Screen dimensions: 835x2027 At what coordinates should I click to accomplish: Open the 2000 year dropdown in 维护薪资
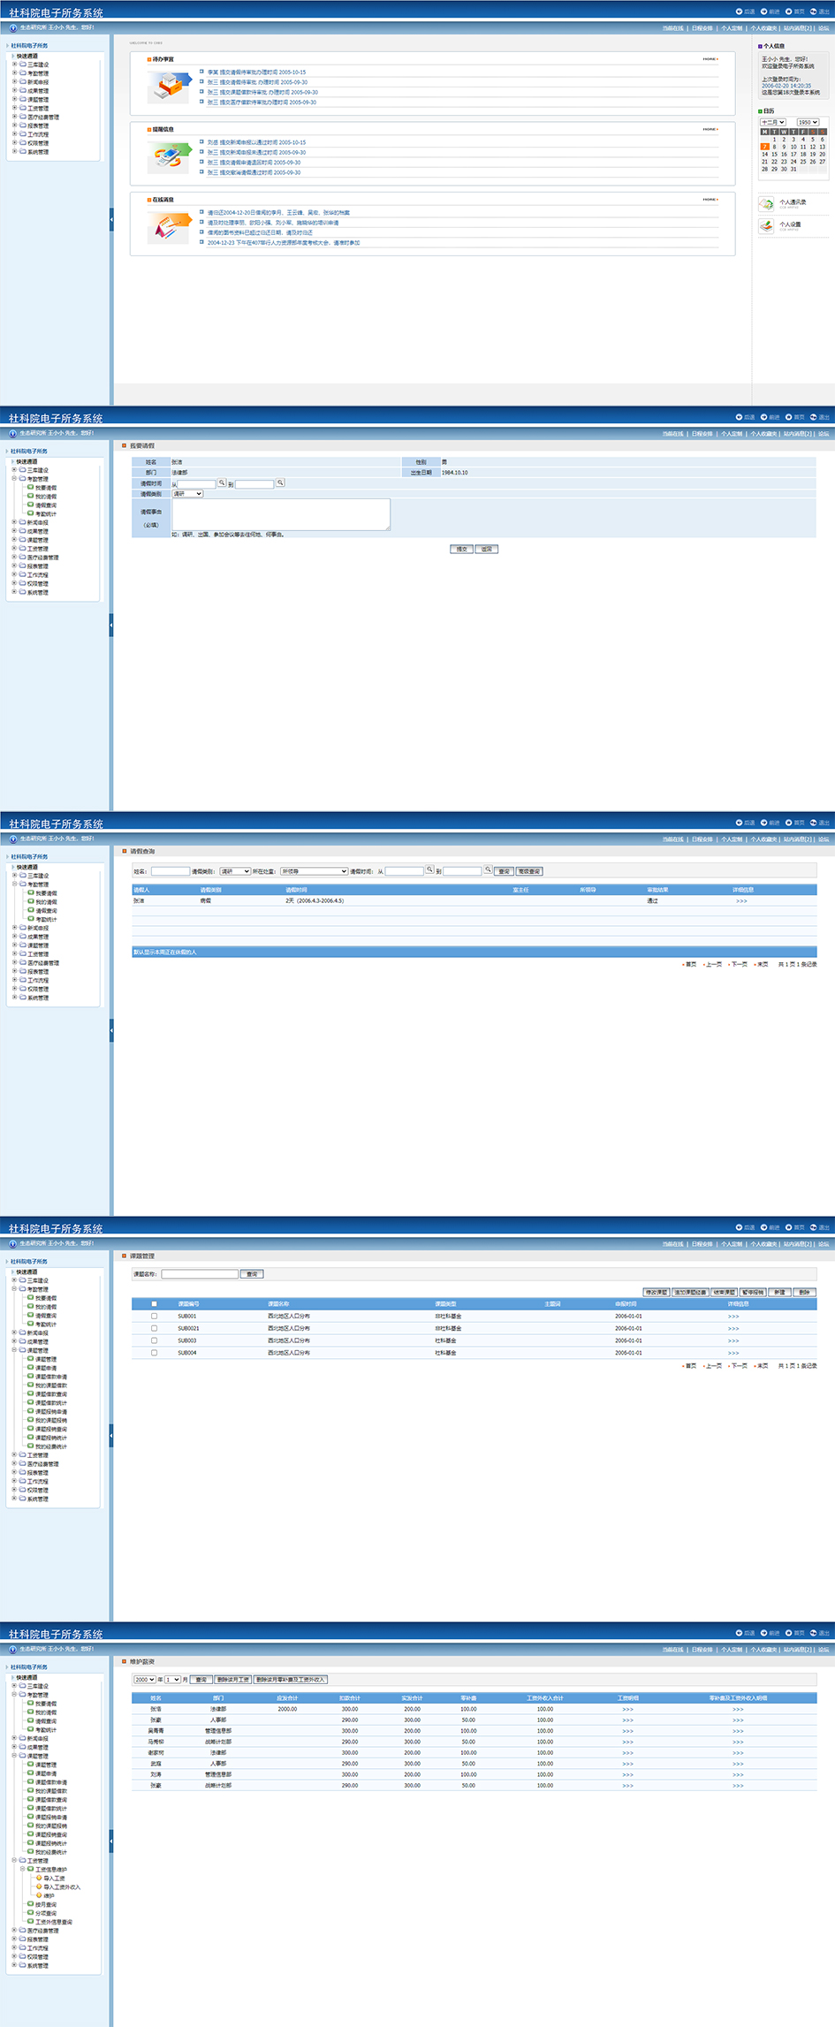pyautogui.click(x=144, y=1679)
